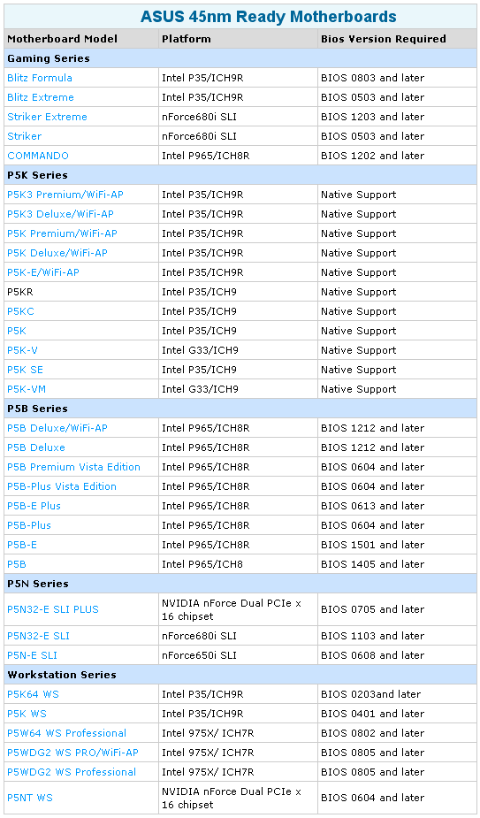Select the P5K3 Premium/WiFi-AP link
This screenshot has height=818, width=480.
point(65,195)
